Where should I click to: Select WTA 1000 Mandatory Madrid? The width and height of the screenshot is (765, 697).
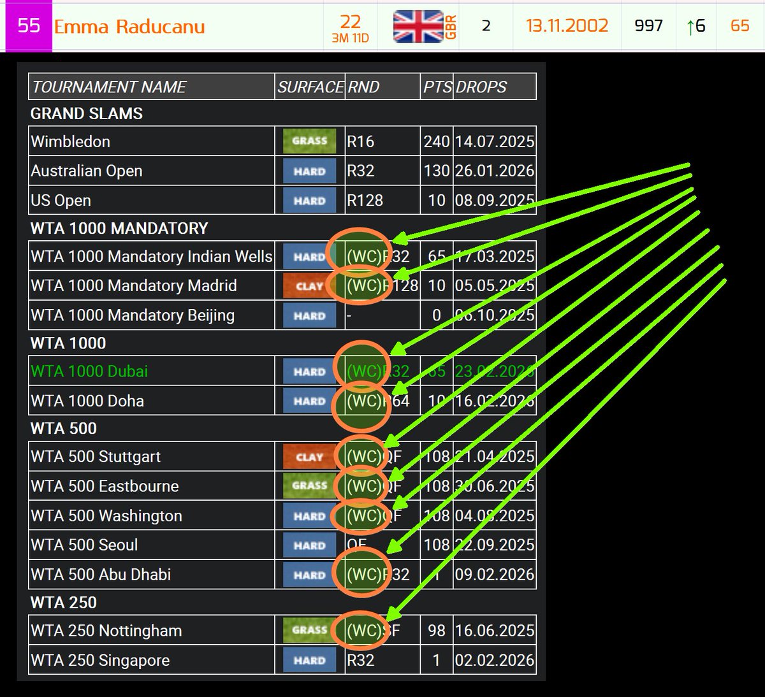(134, 285)
